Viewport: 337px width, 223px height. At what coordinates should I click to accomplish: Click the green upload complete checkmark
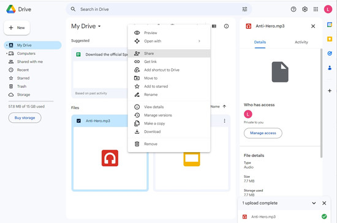[x=324, y=216]
